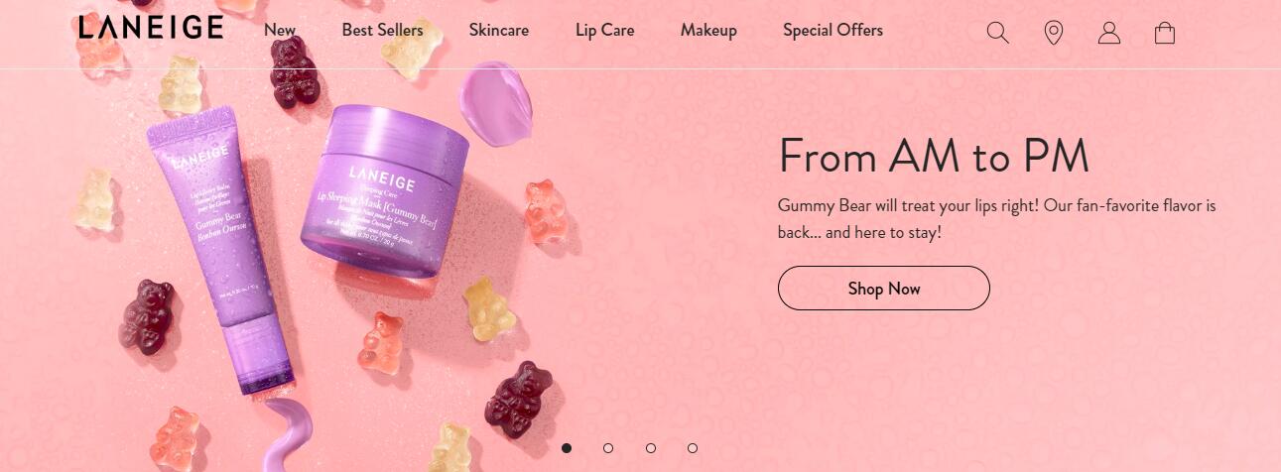Switch to the third carousel slide dot
This screenshot has width=1281, height=472.
click(x=651, y=448)
